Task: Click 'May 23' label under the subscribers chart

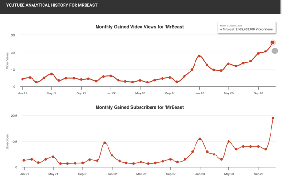Action: click(229, 174)
